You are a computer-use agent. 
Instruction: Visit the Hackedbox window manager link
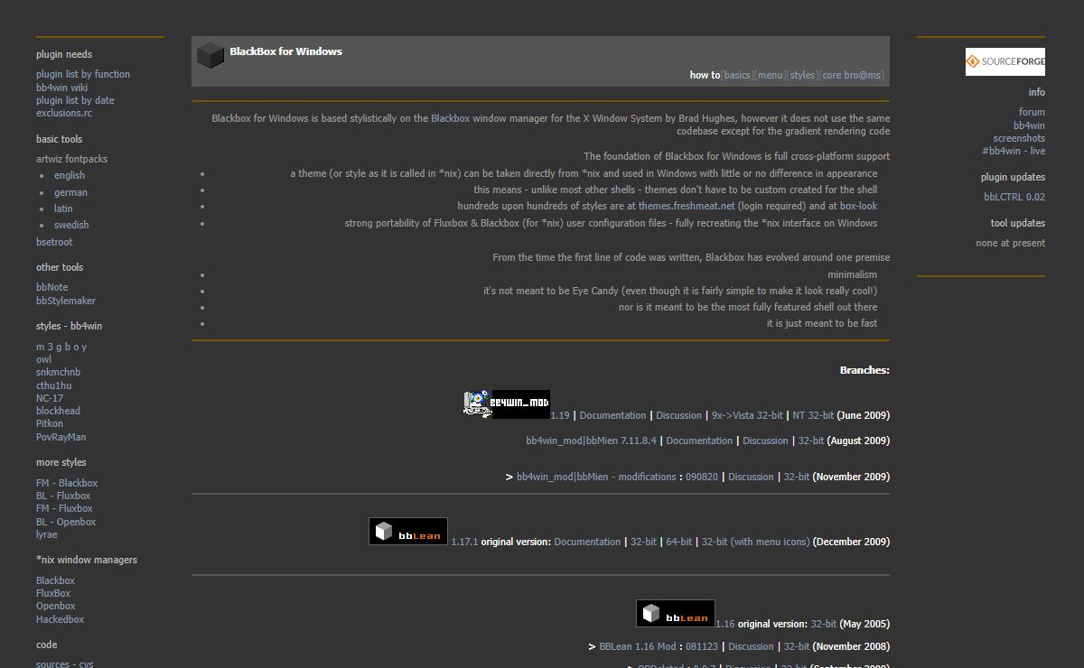pos(60,619)
